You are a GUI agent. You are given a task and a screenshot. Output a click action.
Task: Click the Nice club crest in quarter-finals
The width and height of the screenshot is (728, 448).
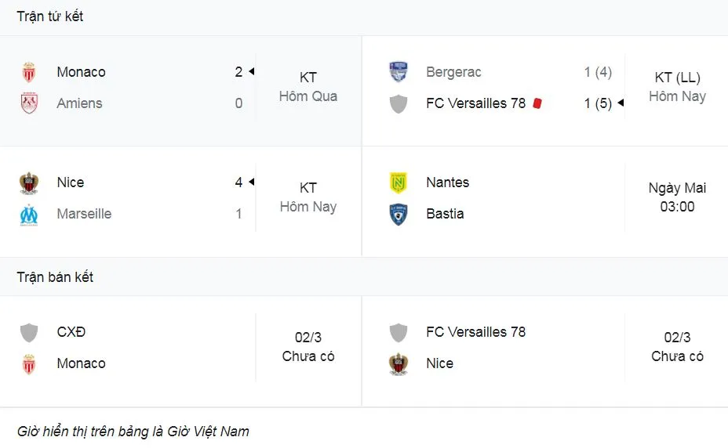29,182
